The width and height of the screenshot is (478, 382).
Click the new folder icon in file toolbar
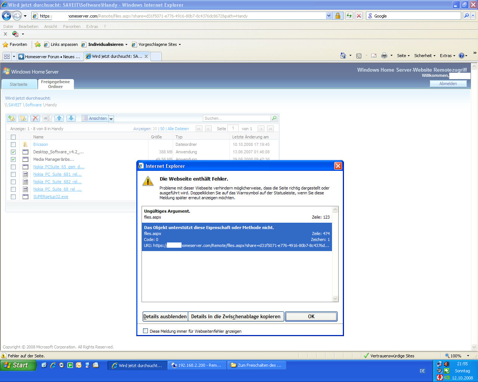23,118
